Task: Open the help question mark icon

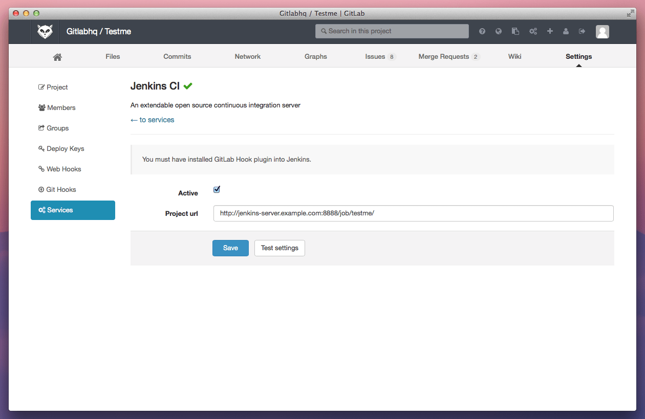Action: [482, 31]
